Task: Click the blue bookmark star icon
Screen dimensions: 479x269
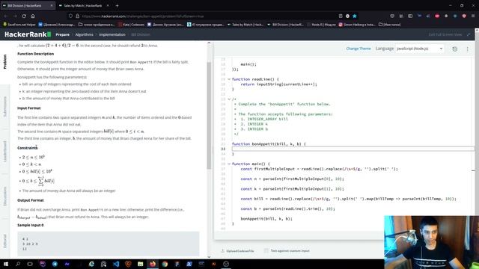Action: pos(355,16)
